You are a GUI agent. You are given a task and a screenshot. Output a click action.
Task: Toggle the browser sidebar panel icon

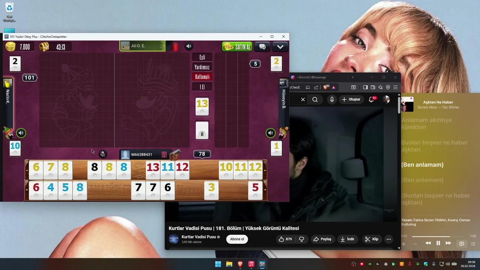(365, 87)
